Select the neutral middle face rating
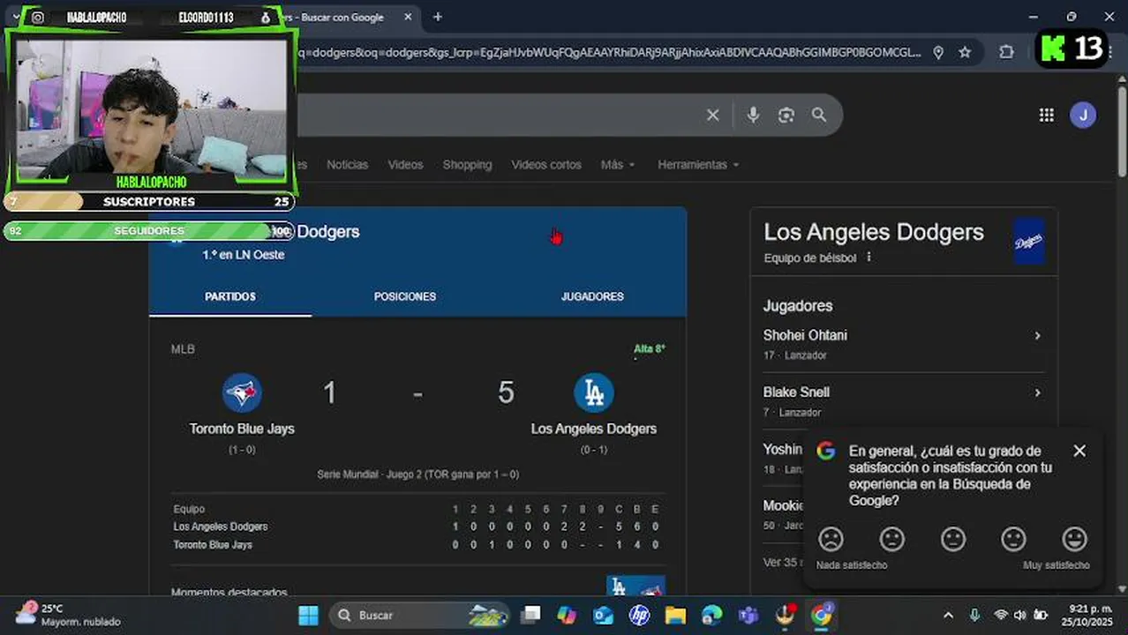 click(953, 538)
